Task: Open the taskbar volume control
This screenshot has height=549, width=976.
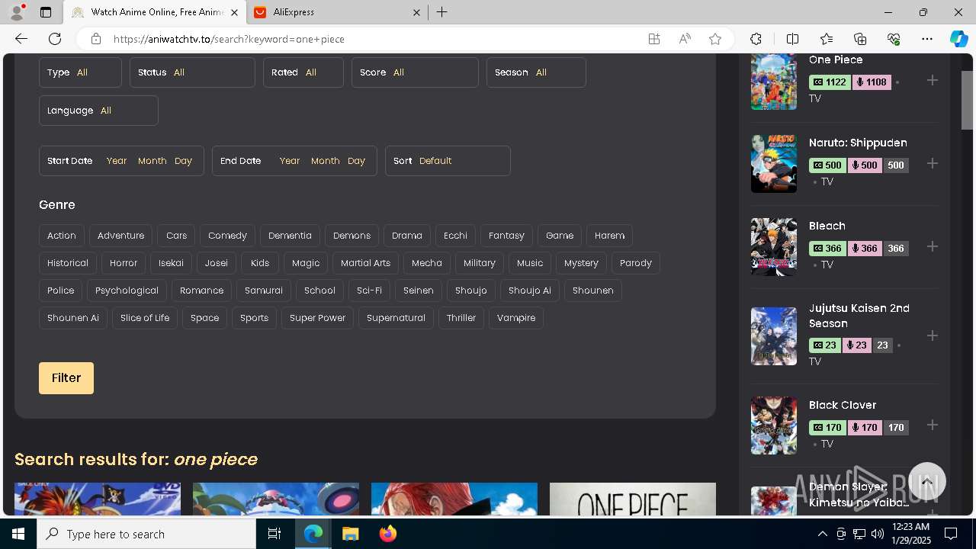Action: coord(878,534)
